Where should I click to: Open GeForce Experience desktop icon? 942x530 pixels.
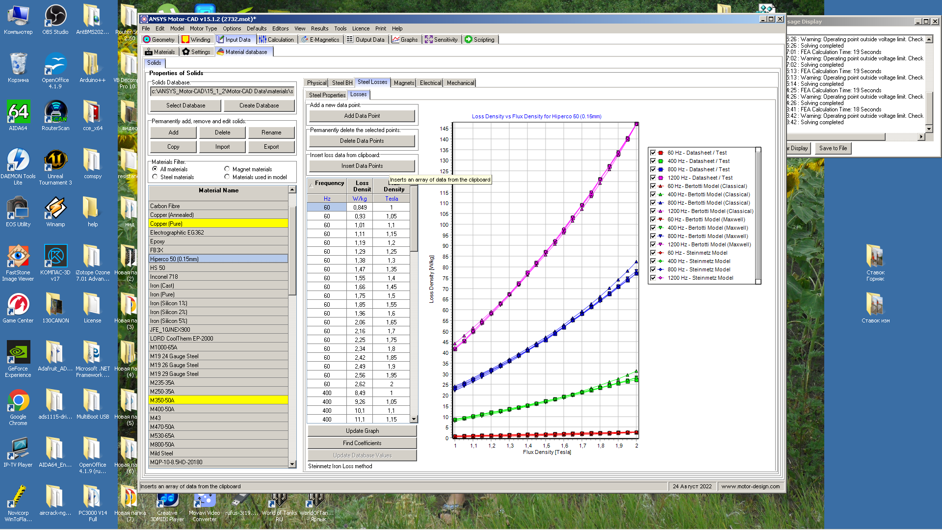[18, 359]
